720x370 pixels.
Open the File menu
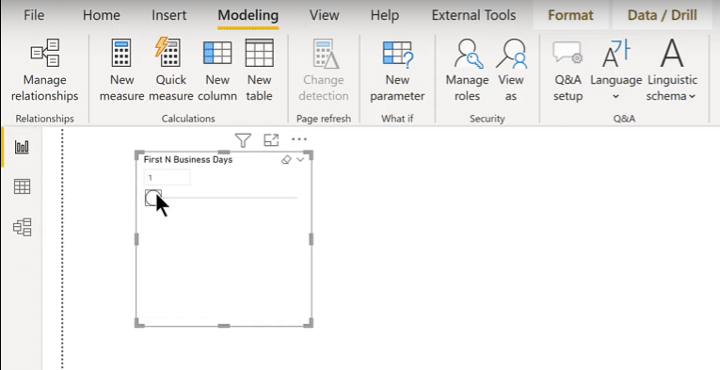34,15
